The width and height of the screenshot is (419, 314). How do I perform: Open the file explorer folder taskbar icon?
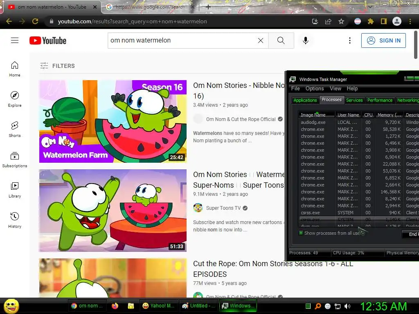131,306
